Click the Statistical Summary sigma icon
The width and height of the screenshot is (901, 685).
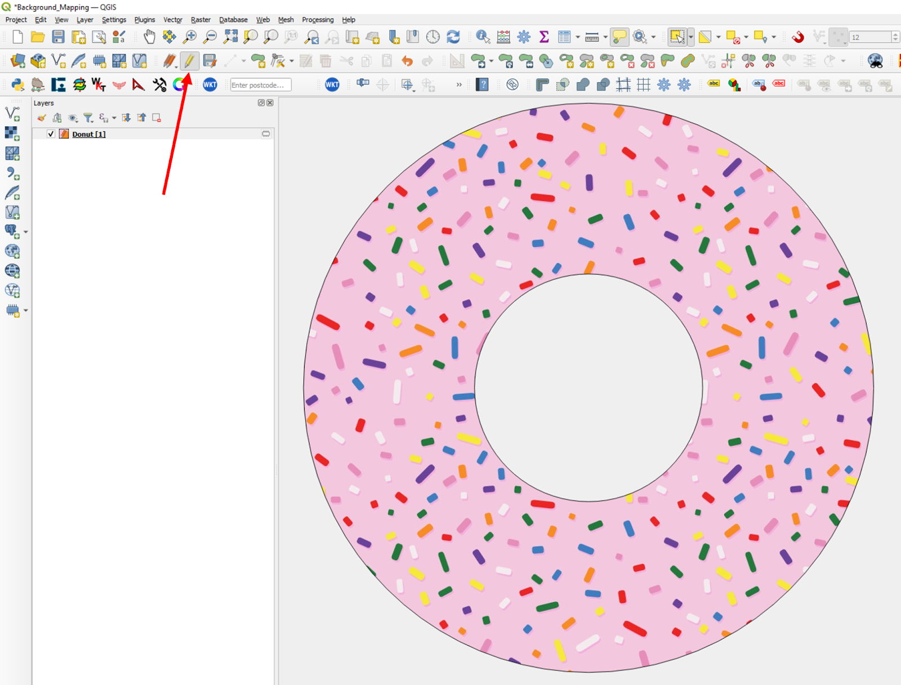543,37
